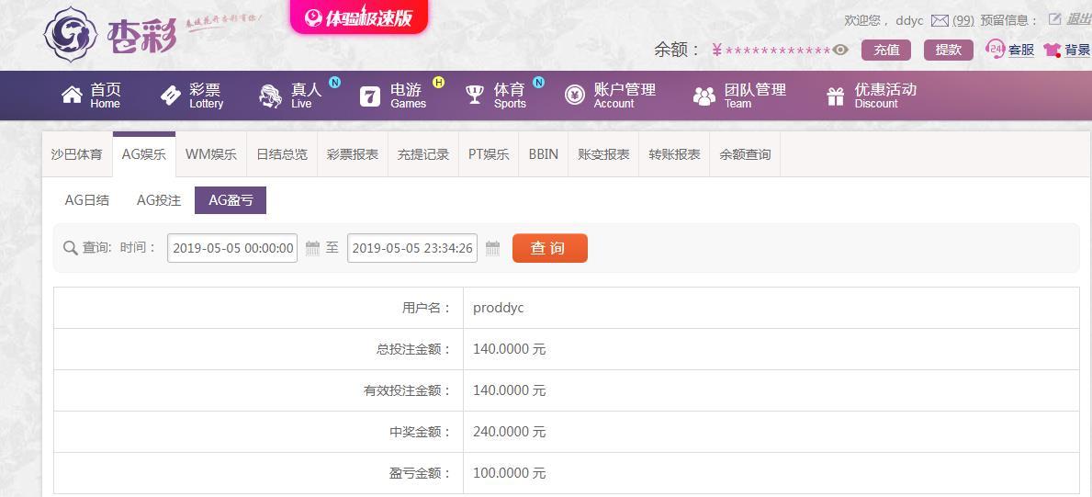Click the 提款 withdraw button
Viewport: 1092px width, 497px height.
tap(949, 50)
